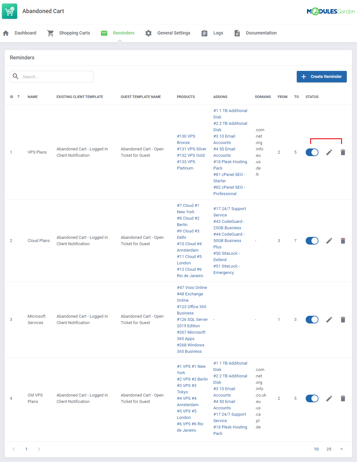Screen dimensions: 357x462
Task: Open the ModulesGarden logo link
Action: 331,11
